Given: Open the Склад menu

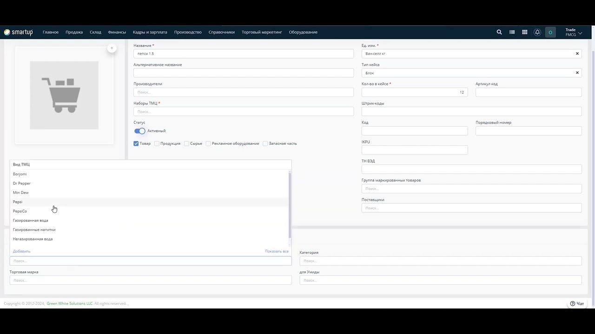Looking at the screenshot, I should pyautogui.click(x=95, y=32).
